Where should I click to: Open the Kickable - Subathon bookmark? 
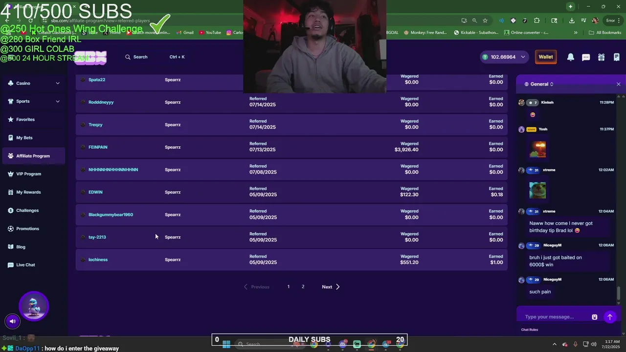(x=476, y=33)
